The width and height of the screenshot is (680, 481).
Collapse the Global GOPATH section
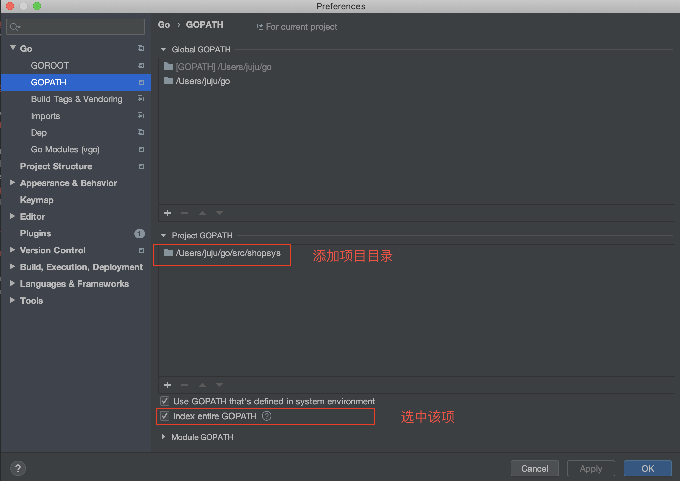(163, 50)
